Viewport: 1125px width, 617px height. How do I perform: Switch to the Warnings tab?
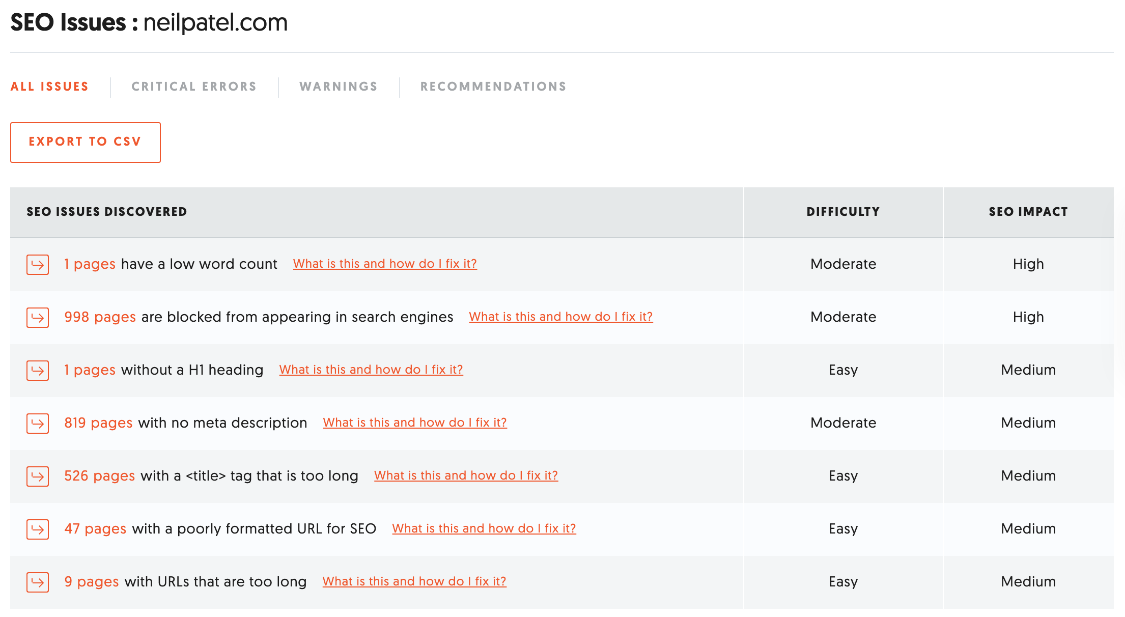pyautogui.click(x=339, y=87)
